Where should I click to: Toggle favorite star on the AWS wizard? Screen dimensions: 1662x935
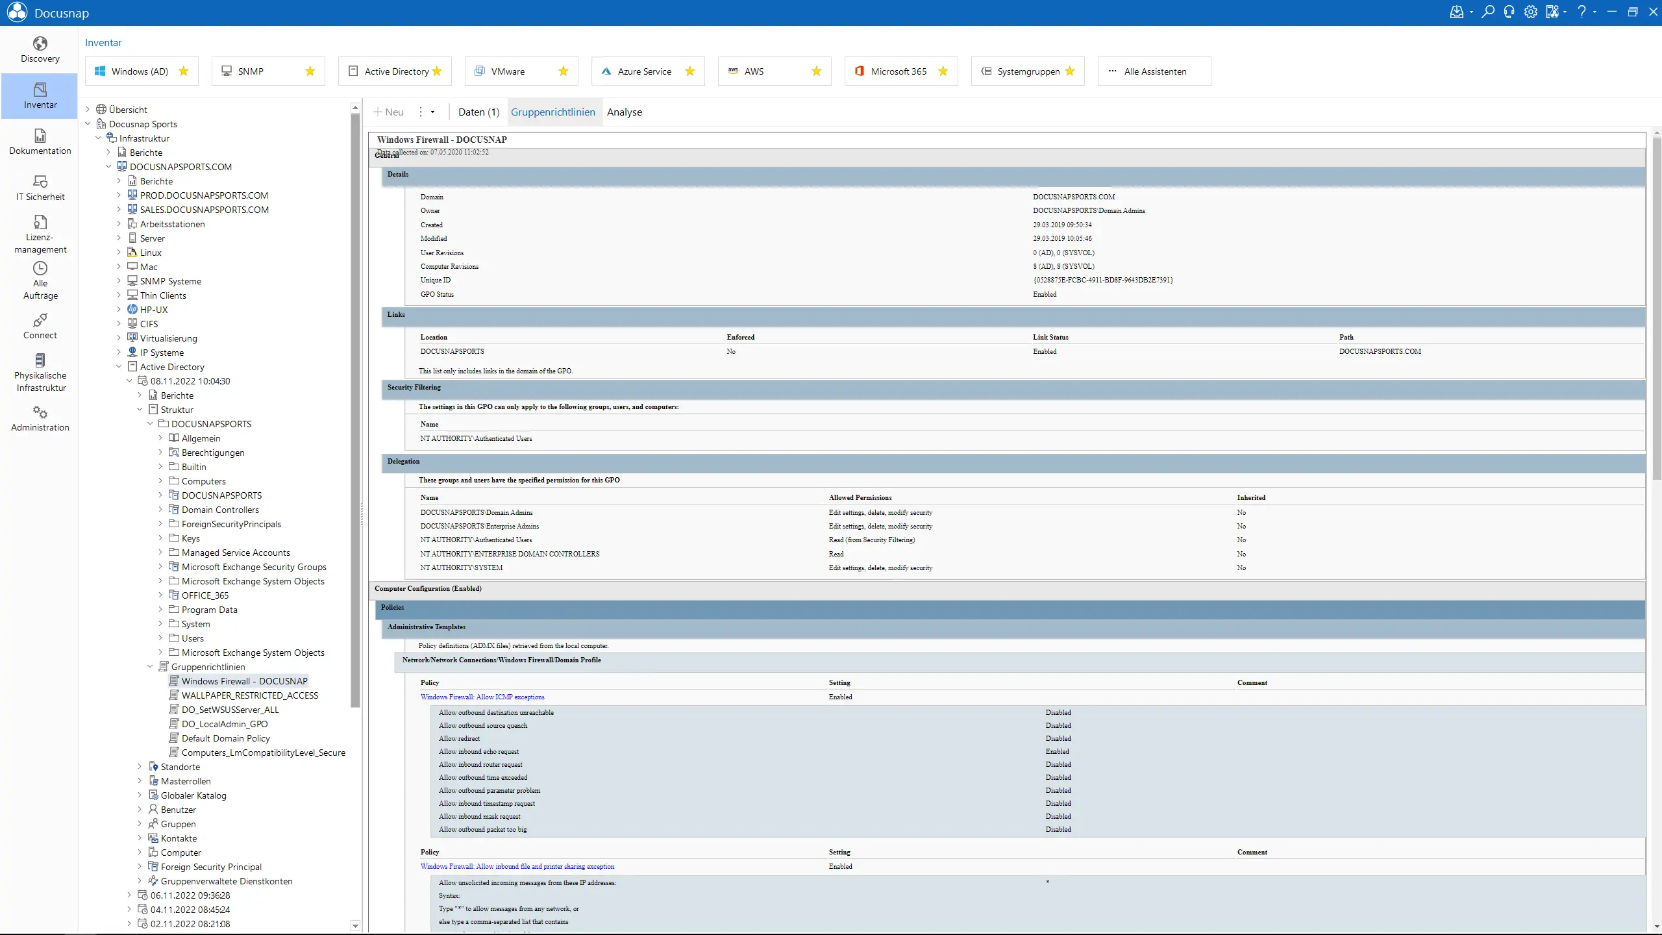click(x=816, y=71)
